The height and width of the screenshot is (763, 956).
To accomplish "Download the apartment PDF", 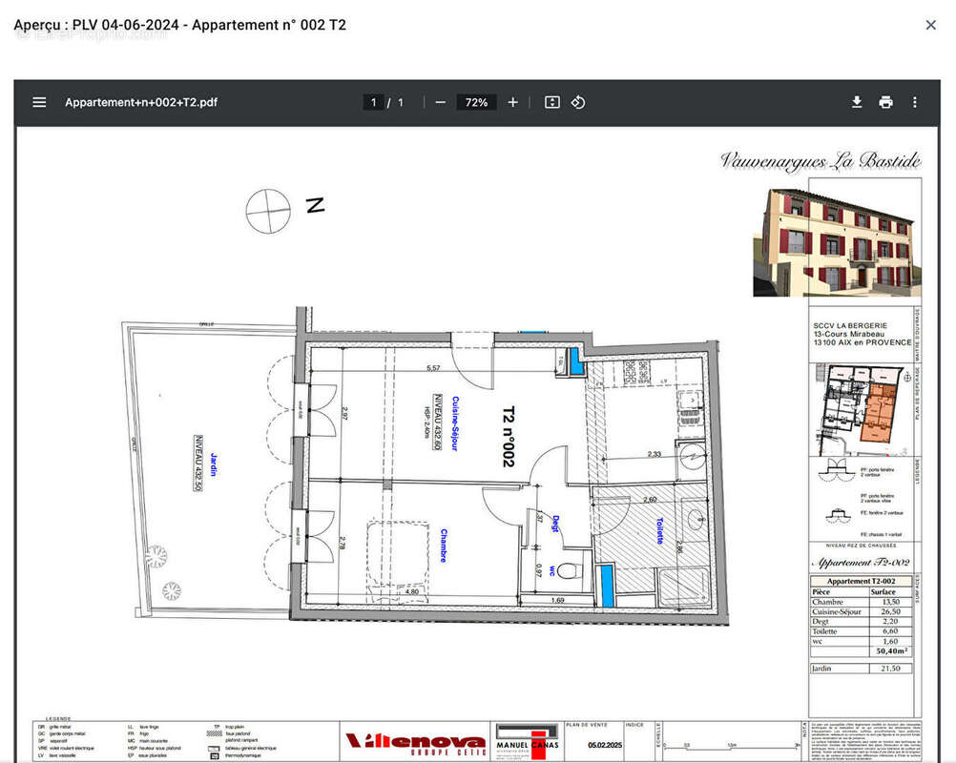I will (x=857, y=102).
